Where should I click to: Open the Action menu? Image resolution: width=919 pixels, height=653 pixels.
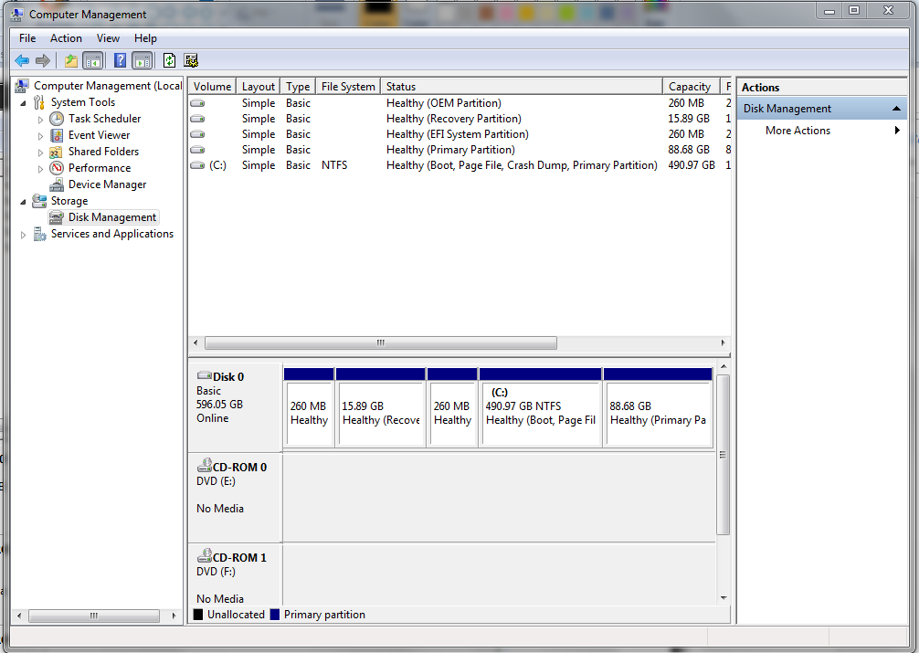pos(66,38)
